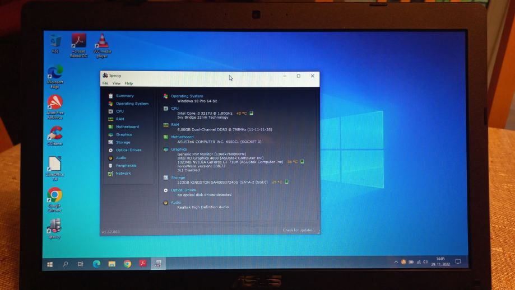Open CCleaner desktop shortcut
515x290 pixels.
point(55,136)
